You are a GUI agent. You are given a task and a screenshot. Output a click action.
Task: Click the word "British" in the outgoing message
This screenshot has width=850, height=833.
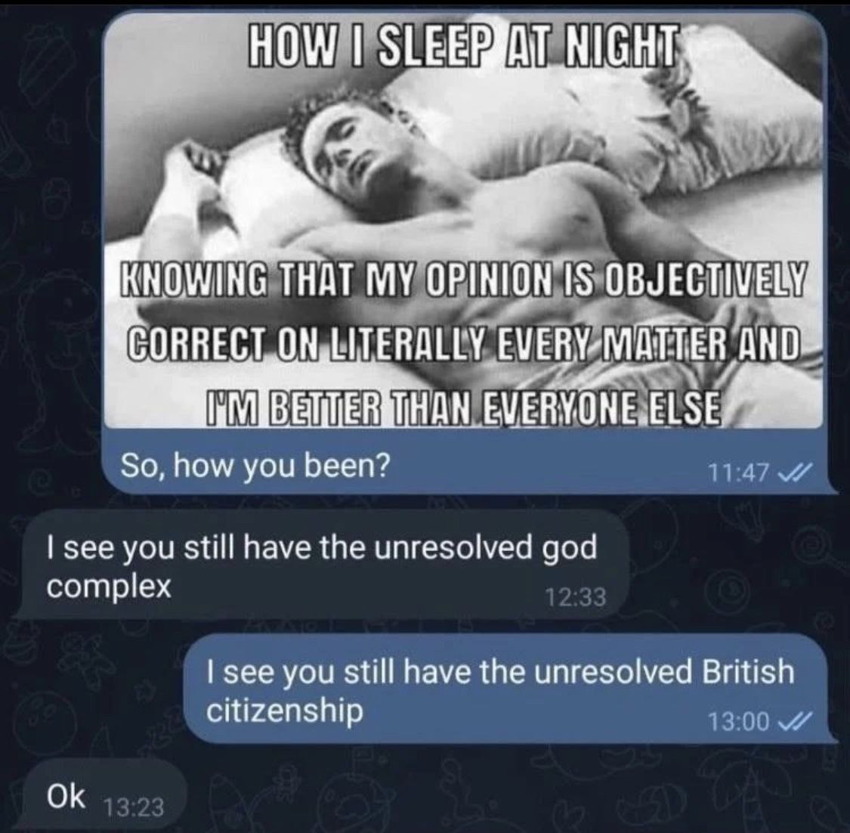pyautogui.click(x=748, y=670)
